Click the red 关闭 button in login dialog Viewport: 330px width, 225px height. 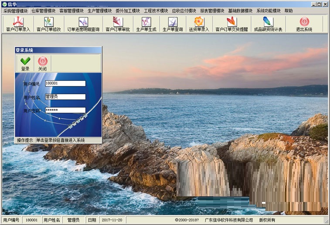tap(42, 63)
